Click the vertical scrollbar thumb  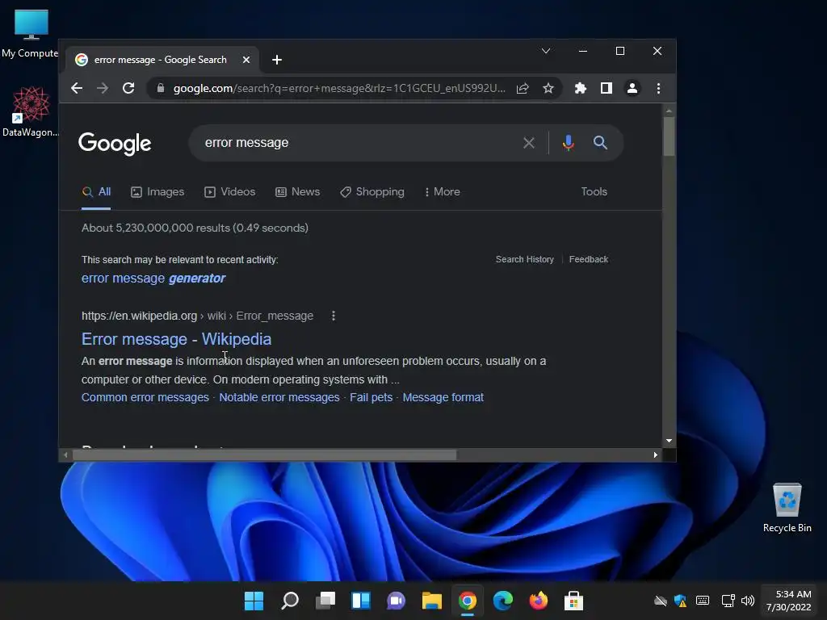tap(669, 136)
